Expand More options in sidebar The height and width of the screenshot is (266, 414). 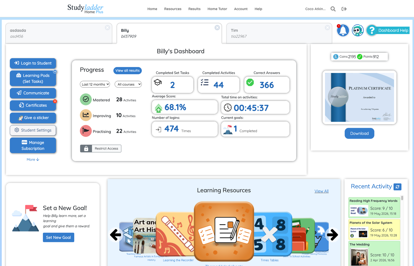[33, 159]
